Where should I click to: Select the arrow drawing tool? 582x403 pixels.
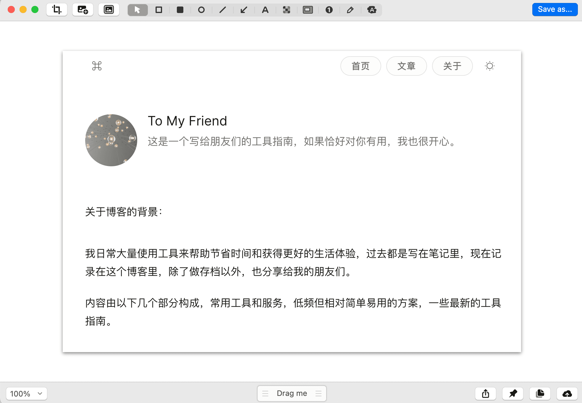tap(244, 10)
